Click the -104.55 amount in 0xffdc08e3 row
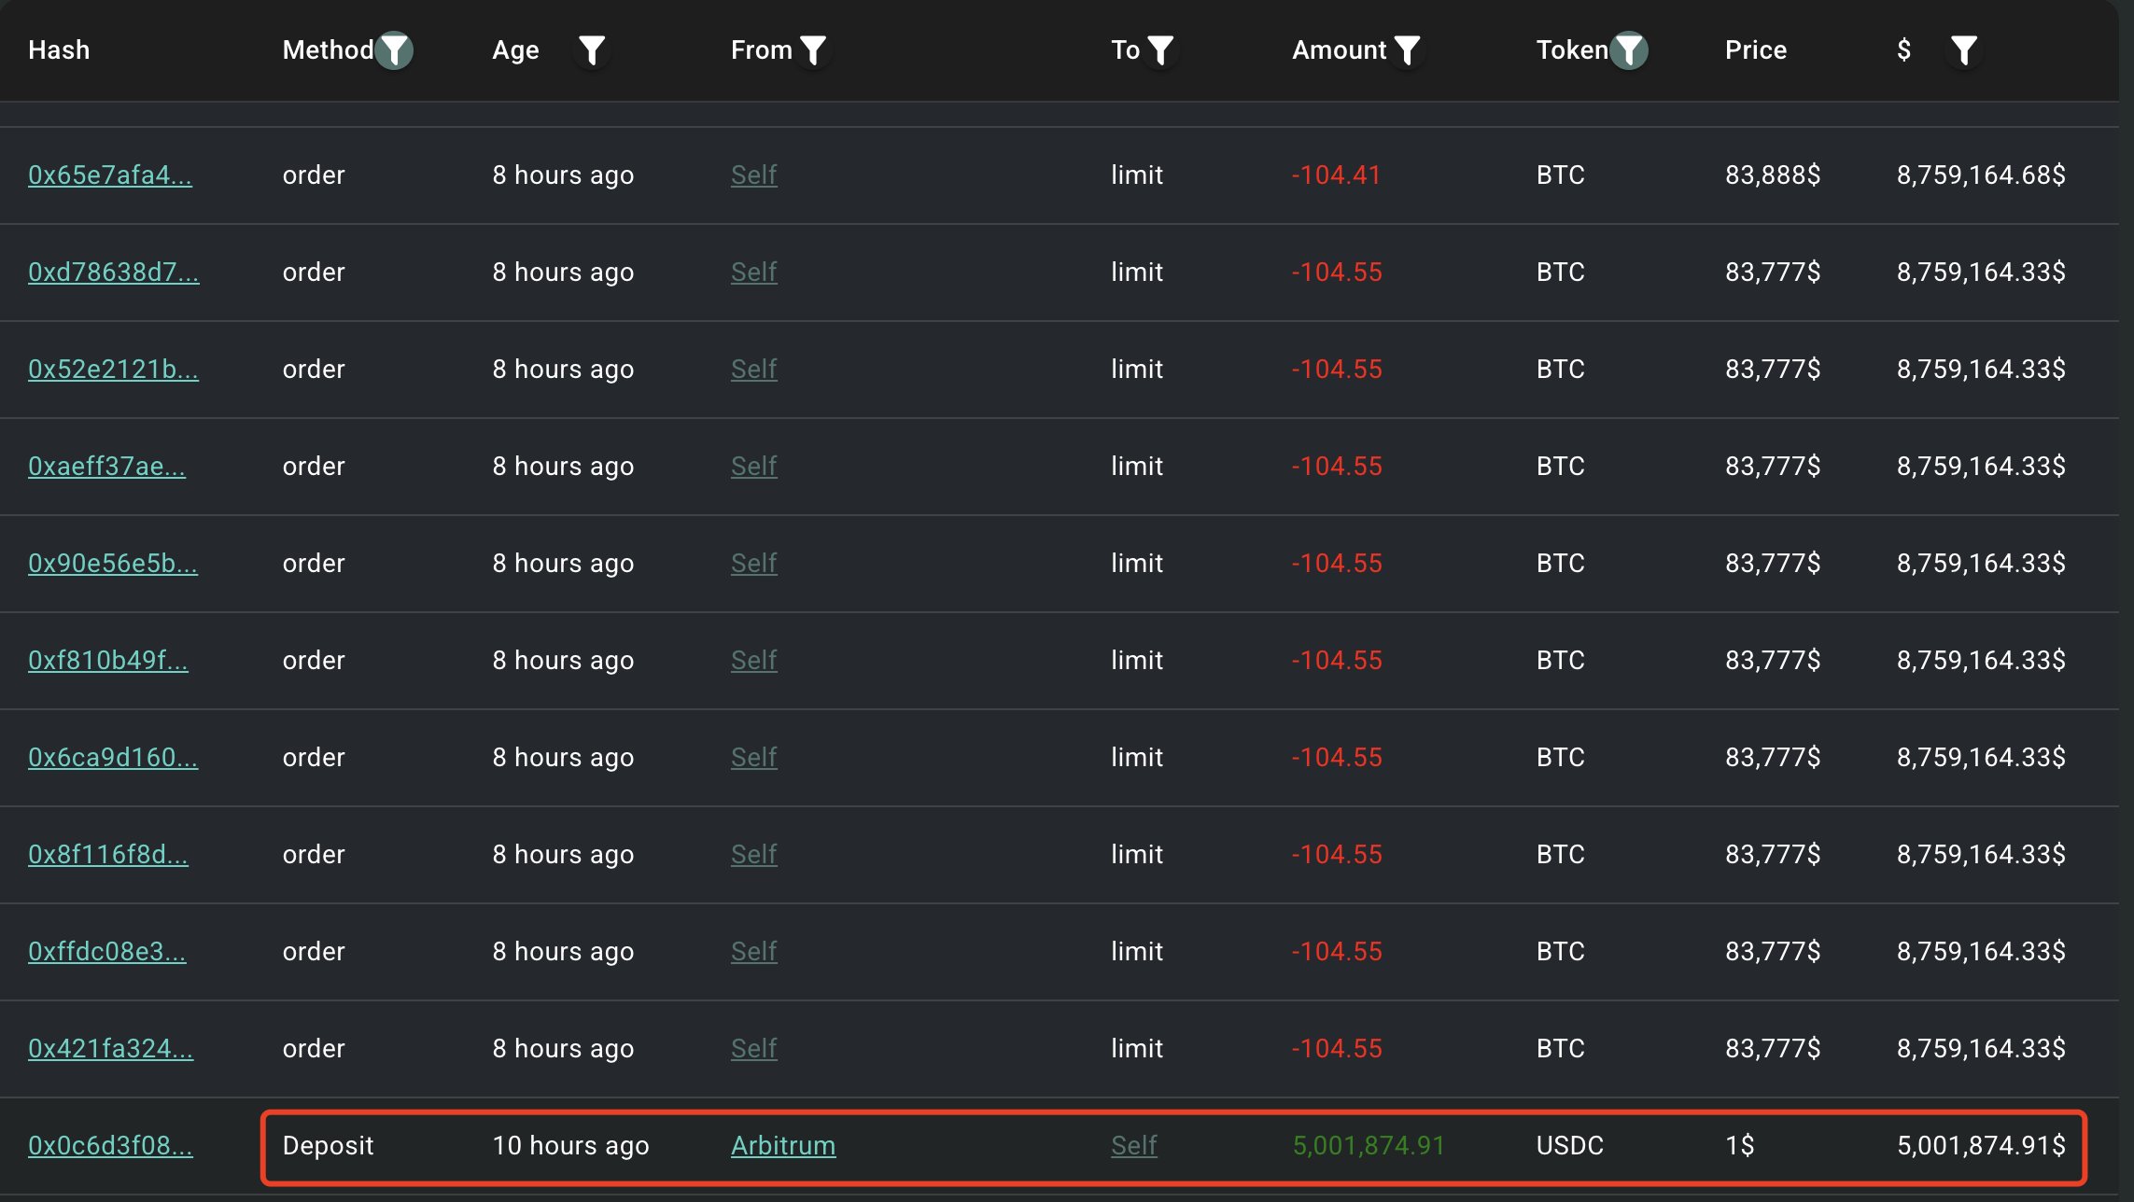The width and height of the screenshot is (2134, 1202). [1337, 952]
